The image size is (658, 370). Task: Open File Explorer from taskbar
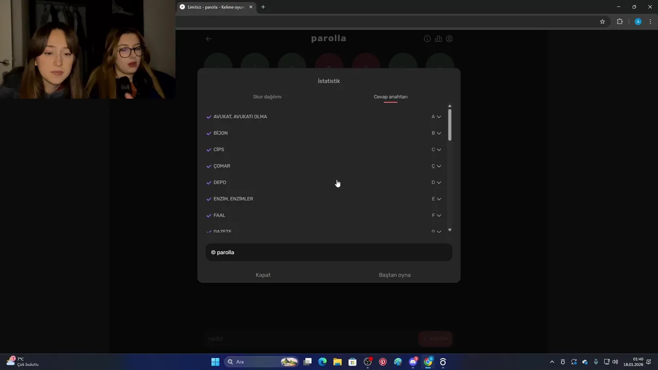[337, 362]
